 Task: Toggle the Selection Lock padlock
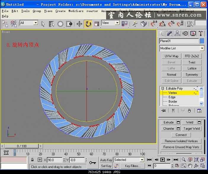[33, 160]
